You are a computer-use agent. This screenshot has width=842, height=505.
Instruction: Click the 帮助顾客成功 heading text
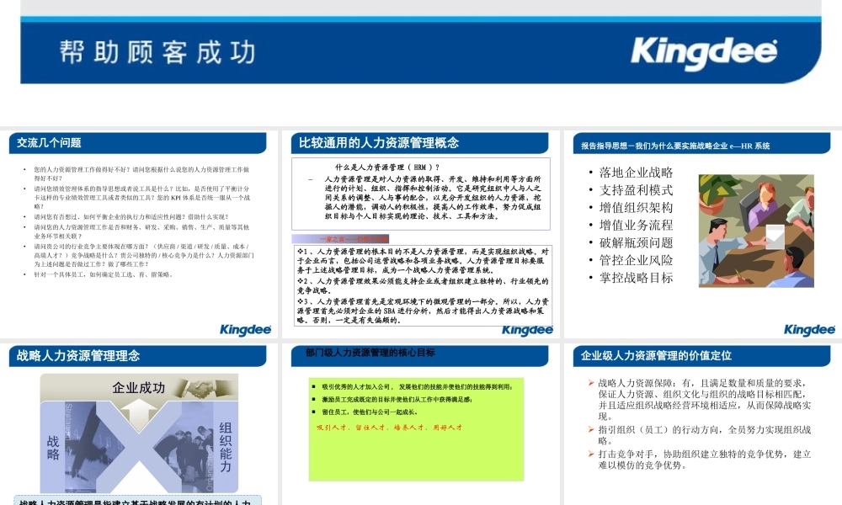coord(157,50)
